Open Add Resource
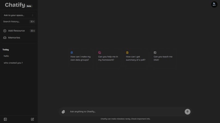Image resolution: width=220 pixels, height=123 pixels. pyautogui.click(x=19, y=31)
